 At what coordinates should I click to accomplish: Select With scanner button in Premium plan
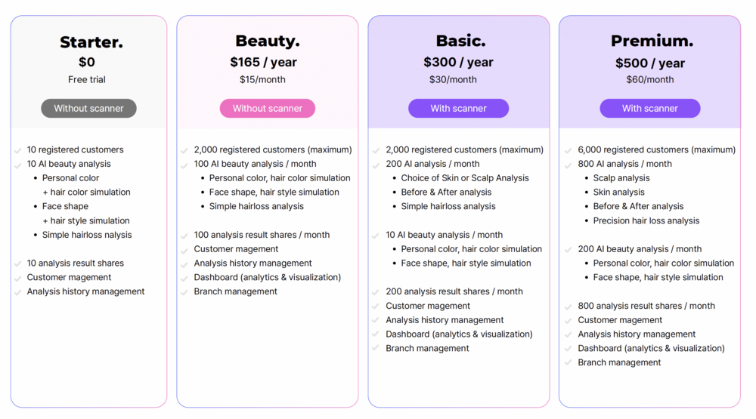click(x=649, y=109)
